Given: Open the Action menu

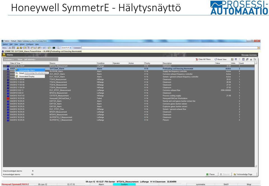Looking at the screenshot, I should (x=22, y=44).
